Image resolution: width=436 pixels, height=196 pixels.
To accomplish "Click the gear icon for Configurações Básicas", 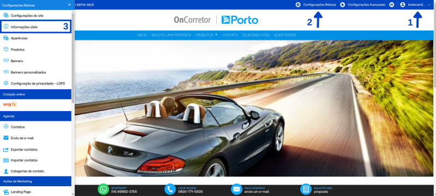I will click(x=298, y=5).
